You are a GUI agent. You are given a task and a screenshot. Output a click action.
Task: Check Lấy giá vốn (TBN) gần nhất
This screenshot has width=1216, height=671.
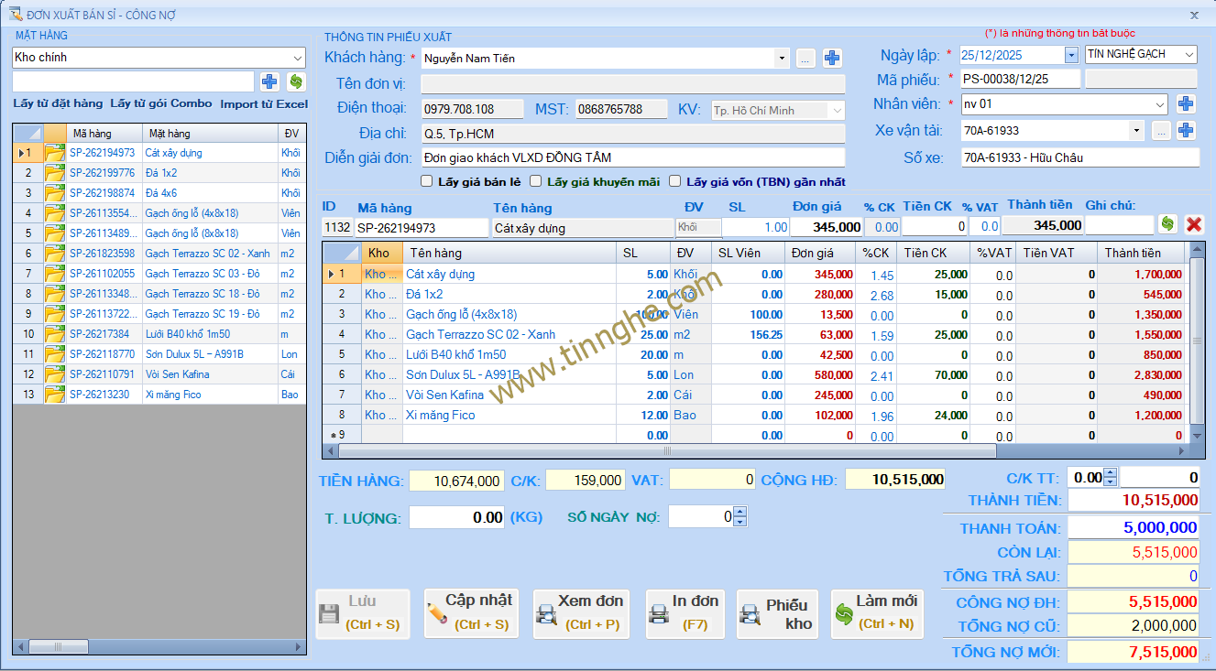point(675,181)
